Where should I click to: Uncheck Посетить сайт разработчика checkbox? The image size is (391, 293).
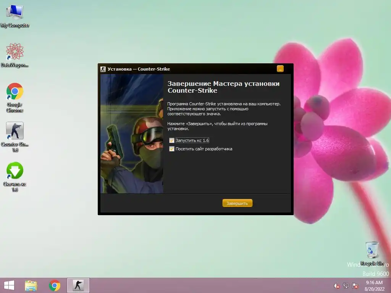(171, 149)
